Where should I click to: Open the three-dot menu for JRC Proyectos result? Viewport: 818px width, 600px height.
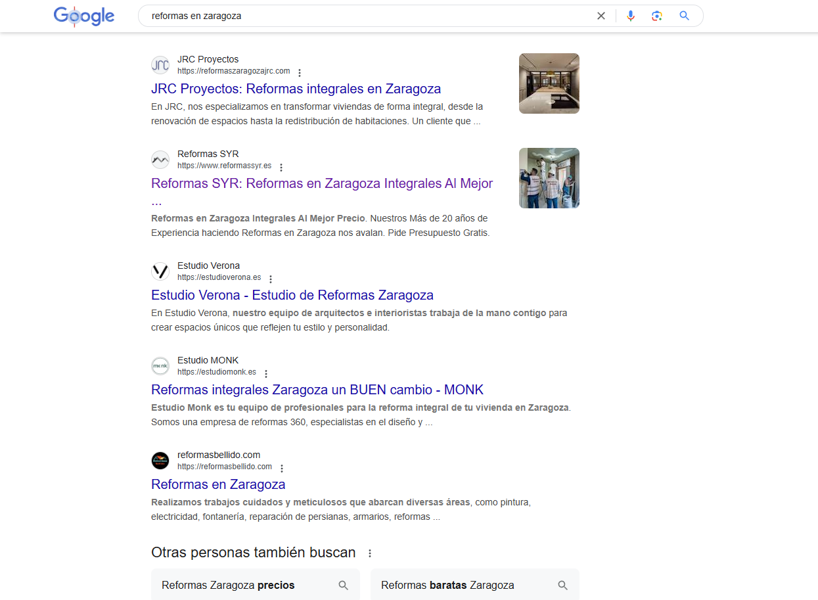[300, 71]
